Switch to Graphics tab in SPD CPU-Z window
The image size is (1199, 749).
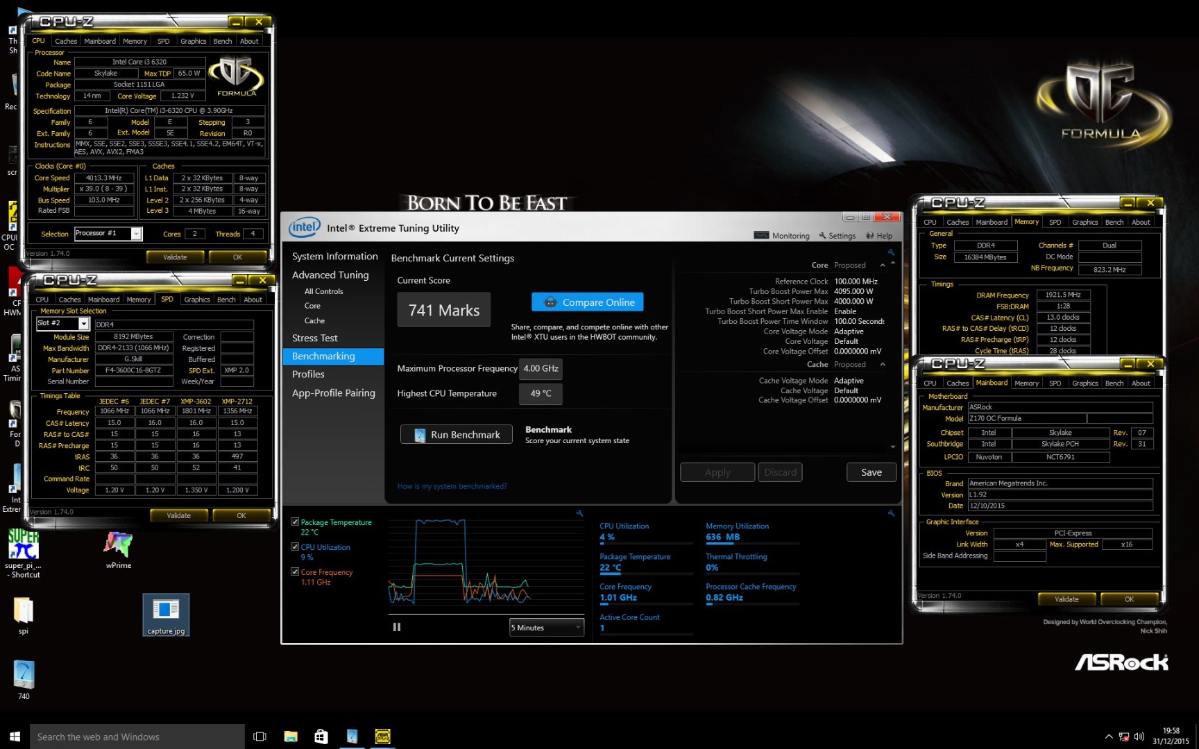197,300
